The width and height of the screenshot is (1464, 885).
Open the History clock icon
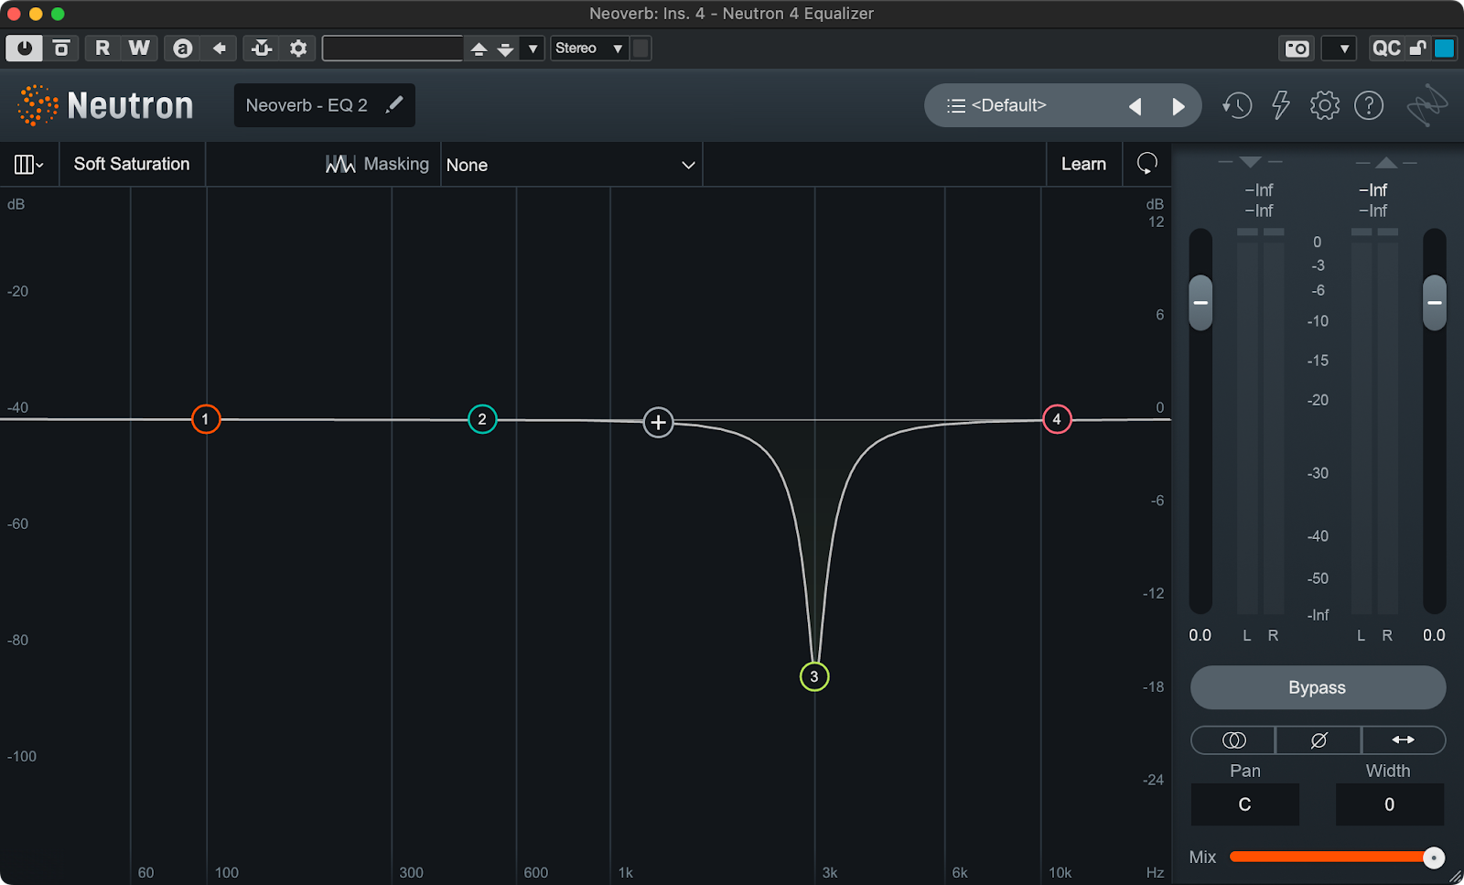click(1237, 105)
